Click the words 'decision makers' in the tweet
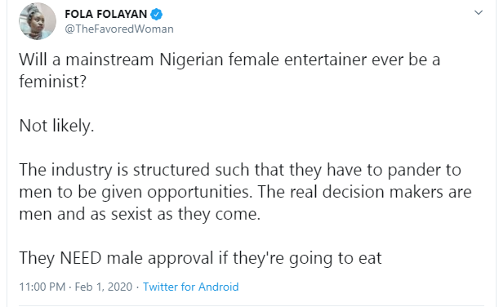 pyautogui.click(x=382, y=192)
